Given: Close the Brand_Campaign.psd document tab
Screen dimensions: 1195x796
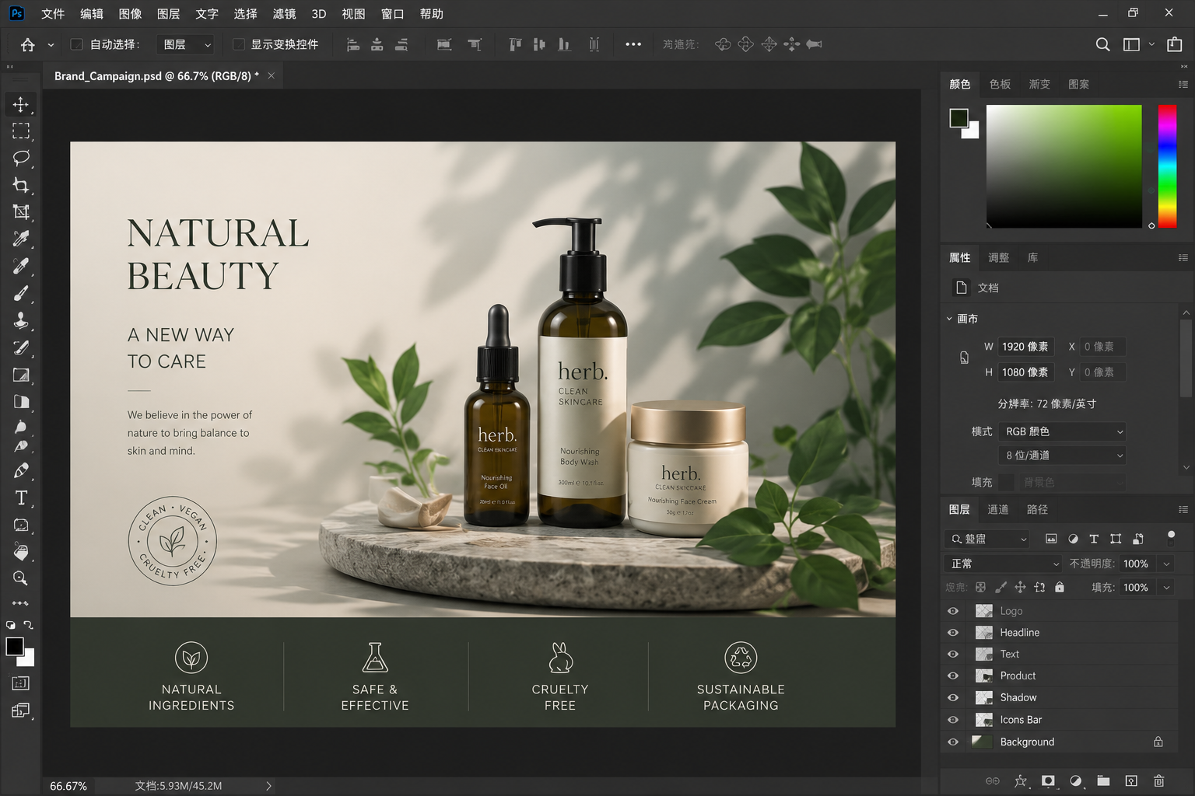Looking at the screenshot, I should click(x=271, y=75).
